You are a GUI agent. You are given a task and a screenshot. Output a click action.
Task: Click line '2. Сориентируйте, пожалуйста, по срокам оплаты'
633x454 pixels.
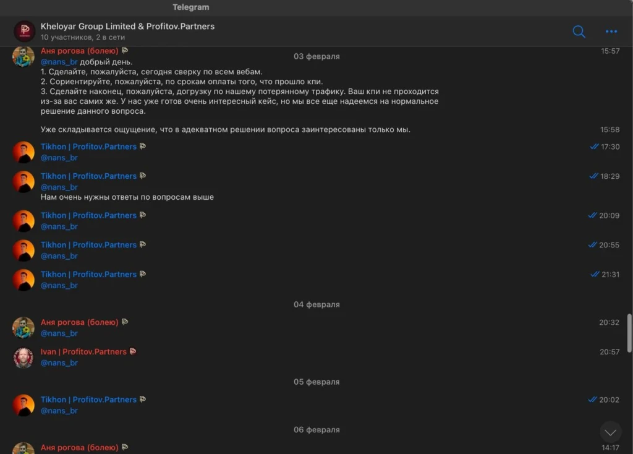182,82
